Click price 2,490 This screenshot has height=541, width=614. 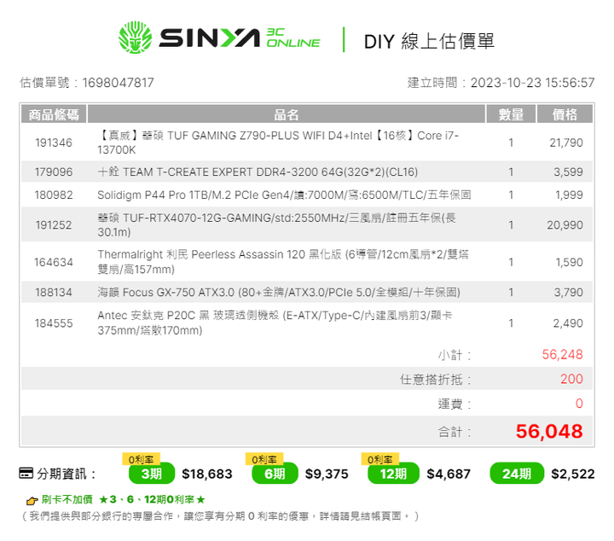pos(568,323)
